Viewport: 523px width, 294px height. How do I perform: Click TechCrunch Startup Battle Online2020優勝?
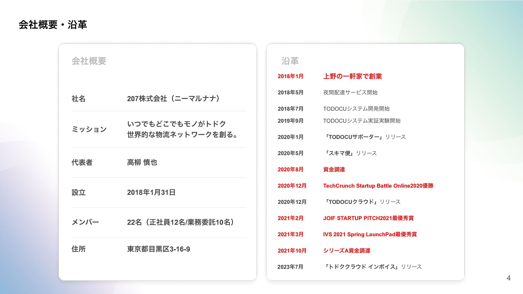pos(378,186)
